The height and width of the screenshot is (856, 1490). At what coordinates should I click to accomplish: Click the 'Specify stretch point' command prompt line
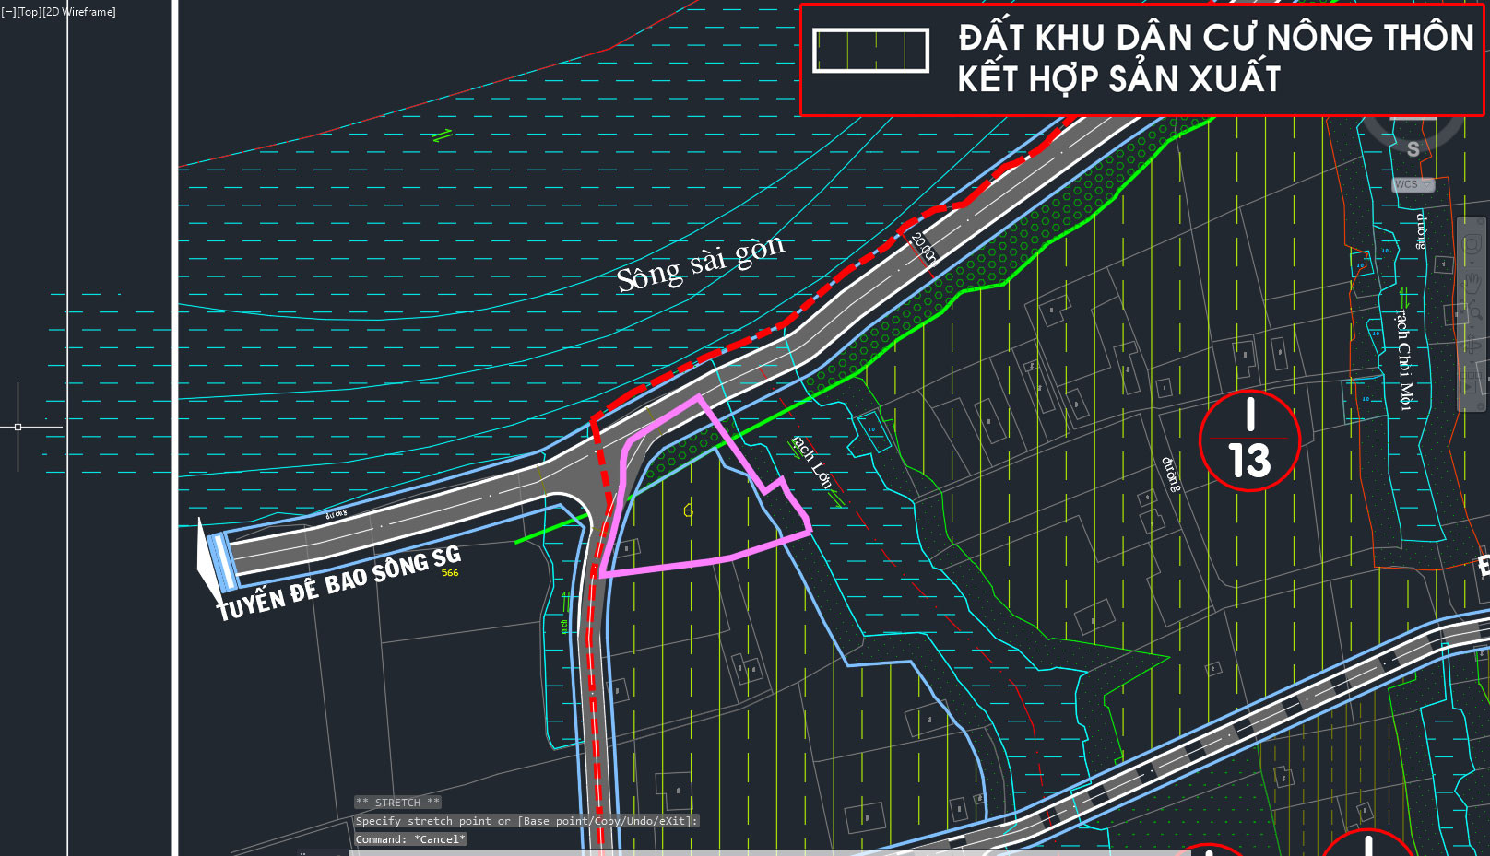tap(526, 821)
